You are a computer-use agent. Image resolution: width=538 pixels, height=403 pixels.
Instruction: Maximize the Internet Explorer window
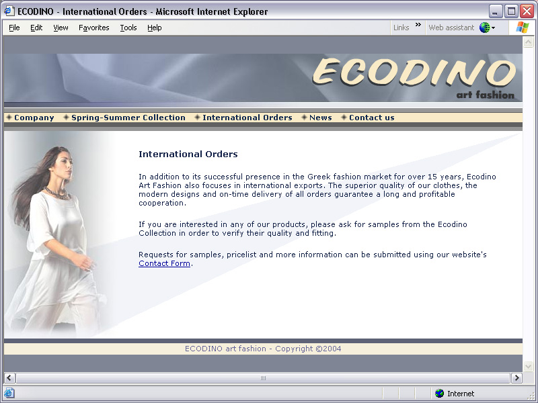pyautogui.click(x=511, y=11)
